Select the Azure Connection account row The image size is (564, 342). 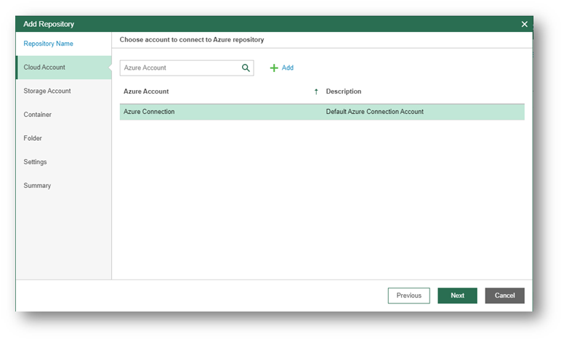click(149, 112)
